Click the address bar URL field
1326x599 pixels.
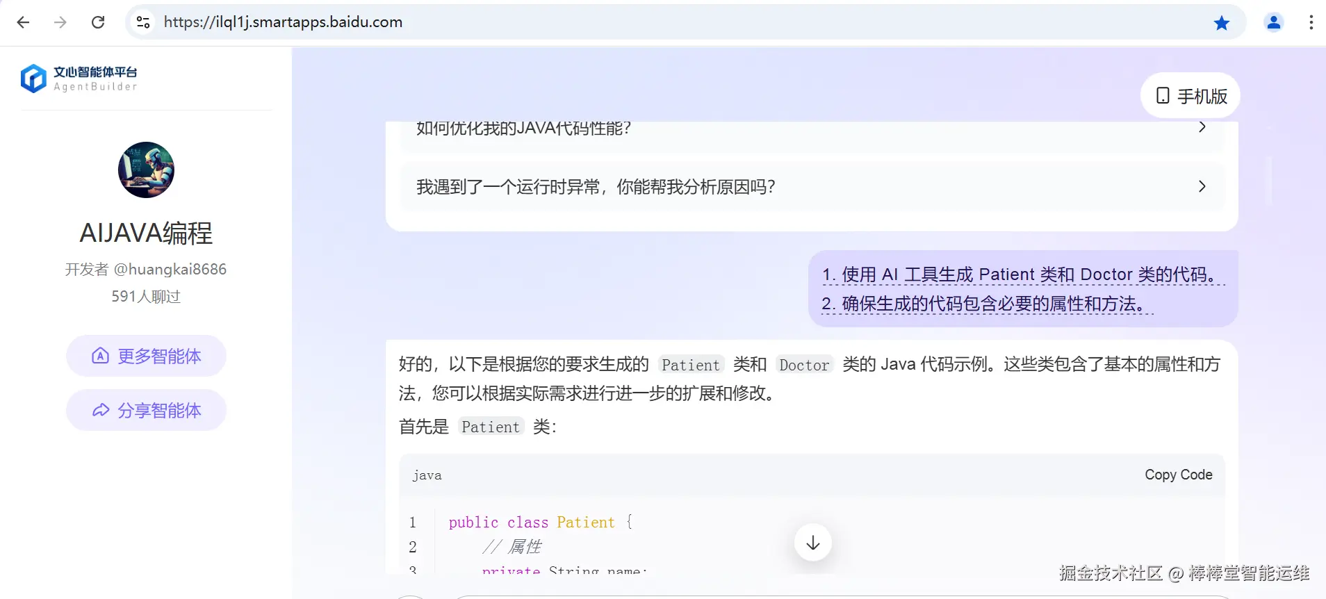pyautogui.click(x=685, y=22)
